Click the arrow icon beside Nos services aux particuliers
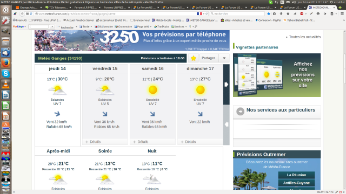Image resolution: width=346 pixels, height=194 pixels. coord(240,112)
